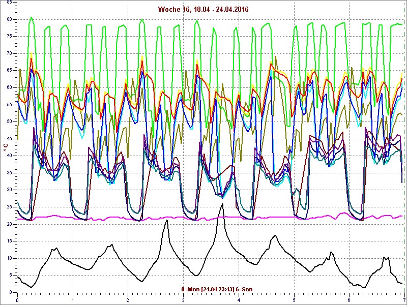The image size is (407, 305).
Task: Click the y-axis label '35'
Action: [x=9, y=173]
